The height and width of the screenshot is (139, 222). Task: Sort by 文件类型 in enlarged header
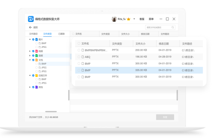(x=117, y=44)
